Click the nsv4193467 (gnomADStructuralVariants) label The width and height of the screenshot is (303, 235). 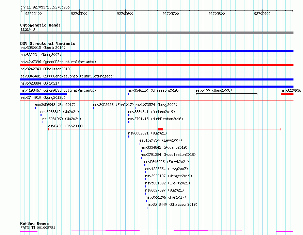click(58, 90)
